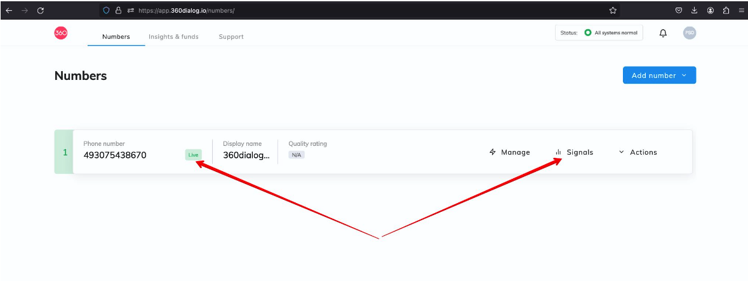Open the browser hamburger menu
748x281 pixels.
741,11
